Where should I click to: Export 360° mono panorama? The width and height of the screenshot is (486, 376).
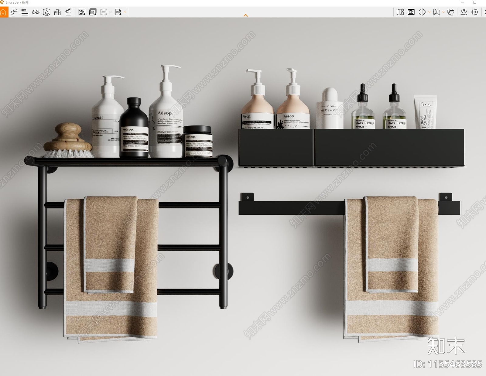point(104,12)
